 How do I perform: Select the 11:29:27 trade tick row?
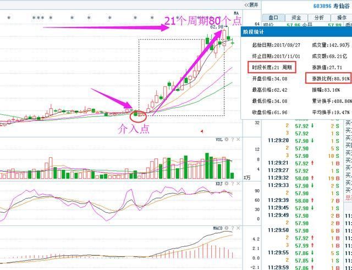(x=304, y=171)
